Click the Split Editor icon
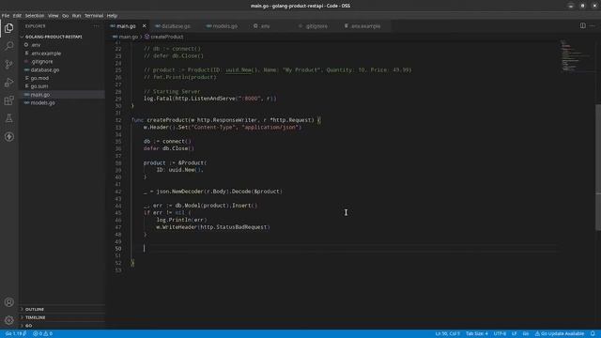Image resolution: width=601 pixels, height=338 pixels. coord(582,25)
